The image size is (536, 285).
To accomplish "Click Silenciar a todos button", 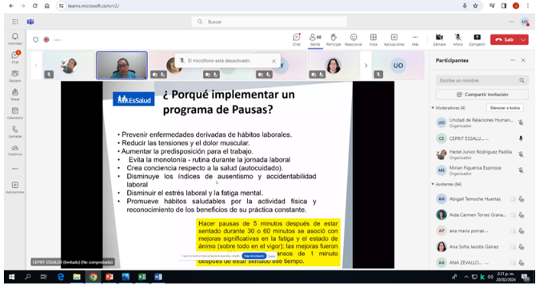I will [505, 108].
